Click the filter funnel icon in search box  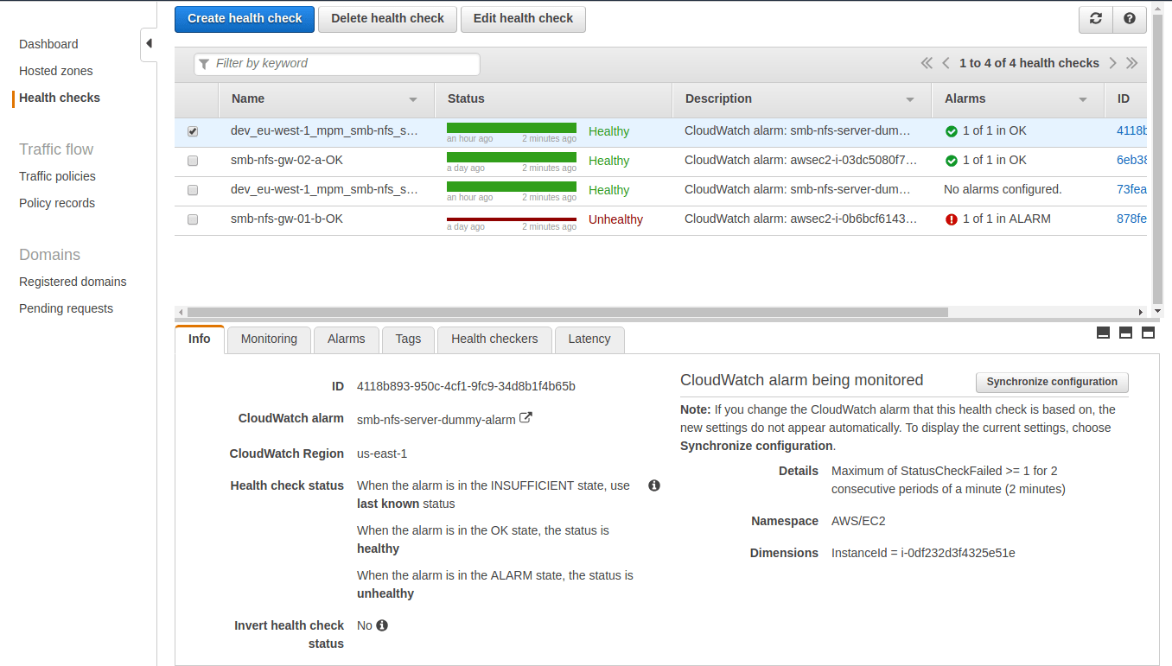point(204,64)
